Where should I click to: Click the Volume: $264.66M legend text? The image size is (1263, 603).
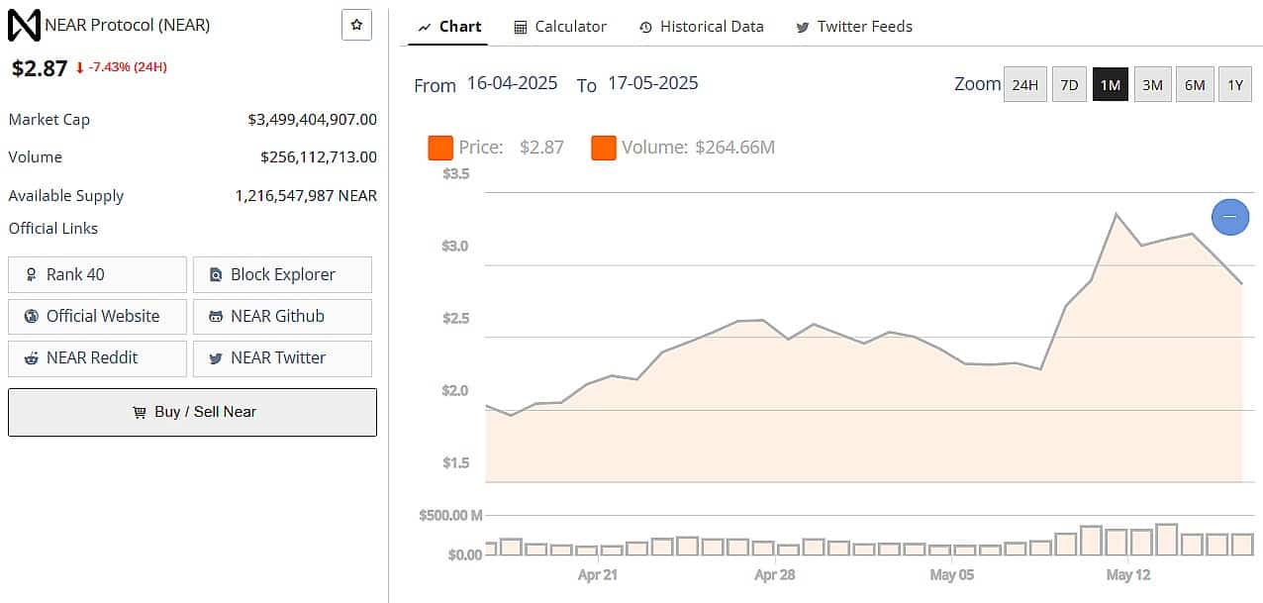coord(698,148)
